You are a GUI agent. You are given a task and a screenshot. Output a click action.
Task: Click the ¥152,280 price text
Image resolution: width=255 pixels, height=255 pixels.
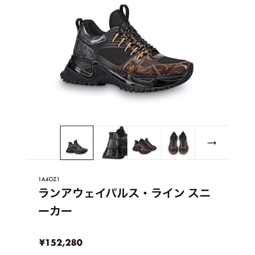(x=61, y=243)
